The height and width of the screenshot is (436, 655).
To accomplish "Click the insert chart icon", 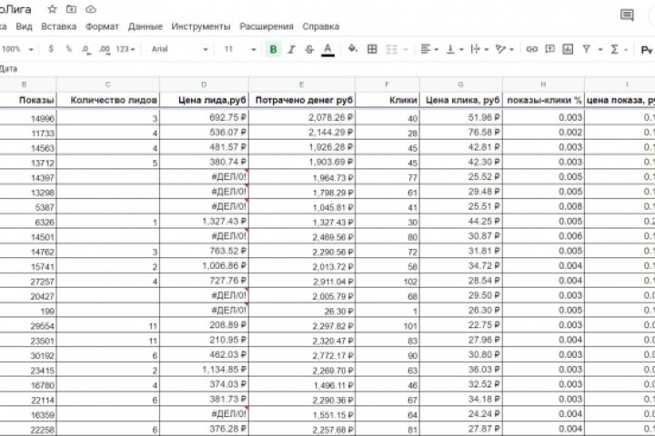I will tap(568, 49).
